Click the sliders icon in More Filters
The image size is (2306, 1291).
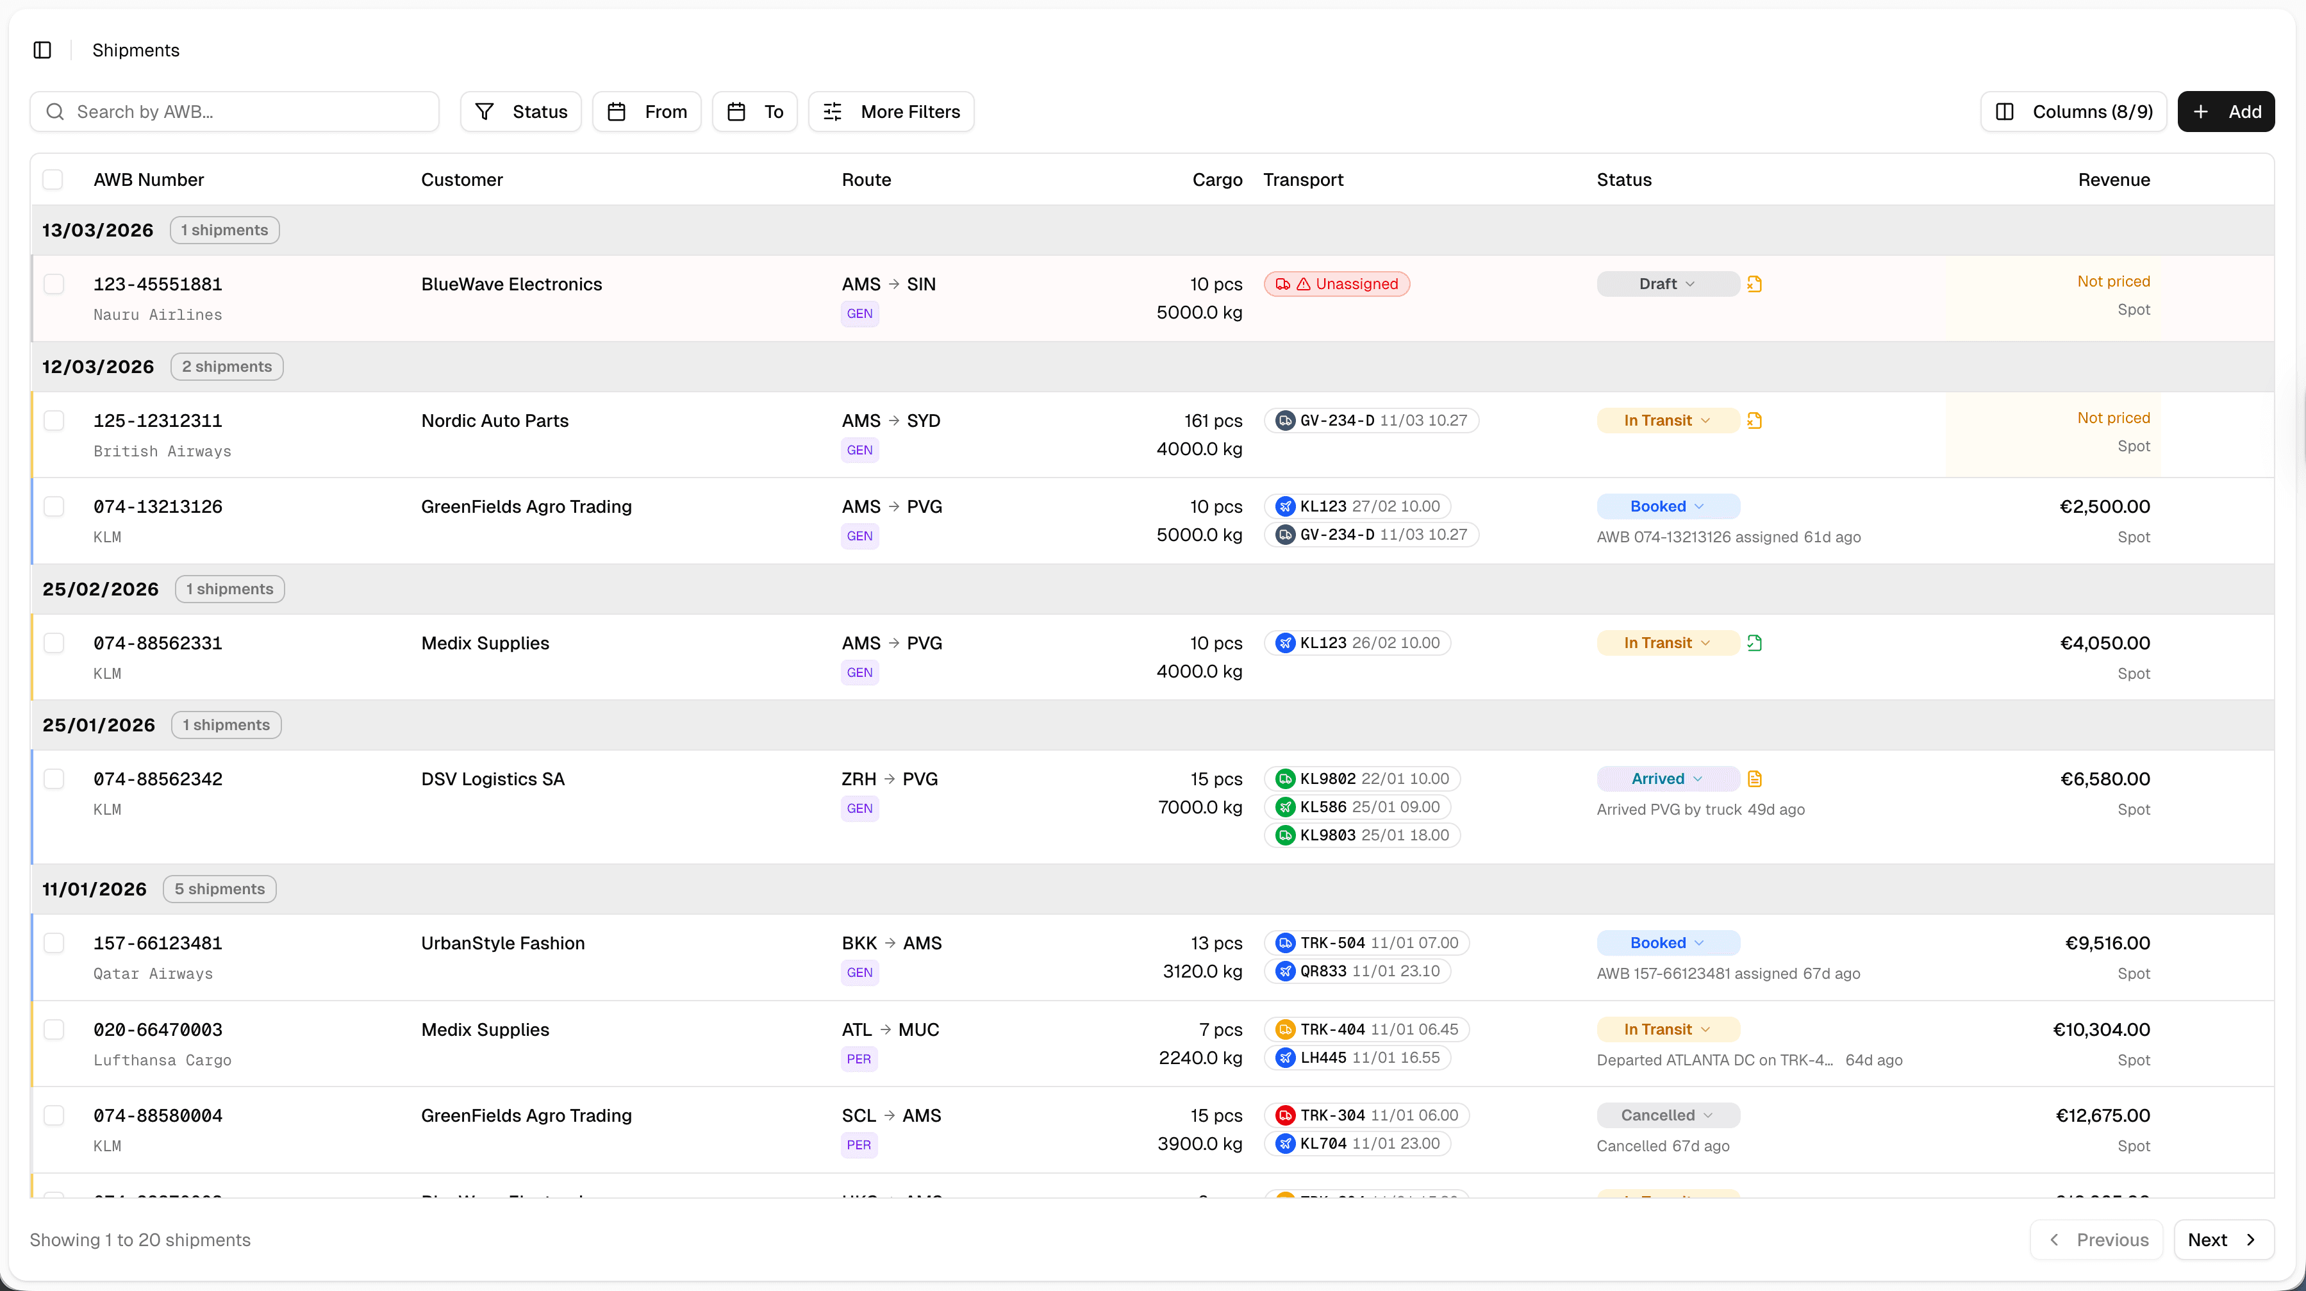(x=833, y=111)
